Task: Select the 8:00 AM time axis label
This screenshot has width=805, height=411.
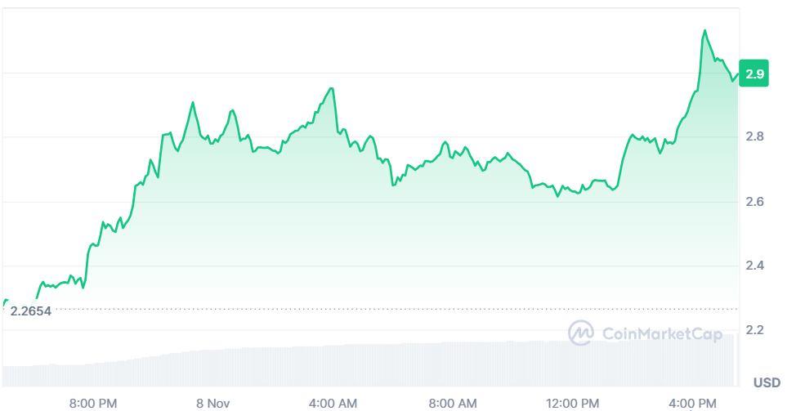Action: click(453, 403)
